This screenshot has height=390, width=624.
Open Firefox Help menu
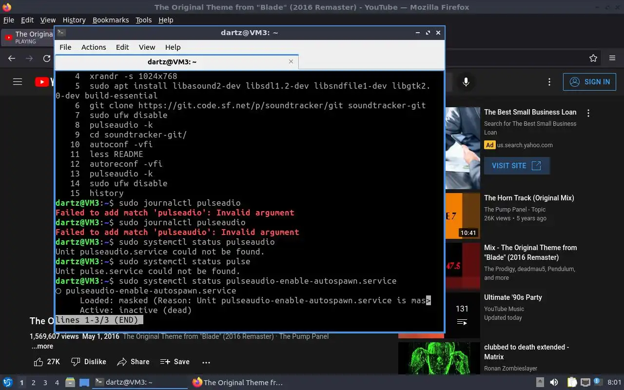click(166, 20)
